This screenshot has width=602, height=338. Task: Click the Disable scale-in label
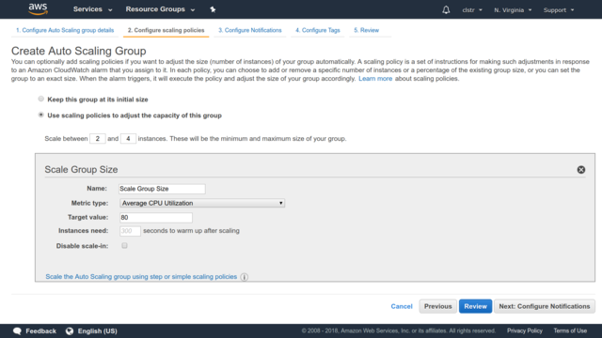(82, 246)
